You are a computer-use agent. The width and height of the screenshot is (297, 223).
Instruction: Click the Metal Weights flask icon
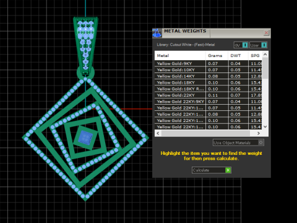(x=157, y=33)
